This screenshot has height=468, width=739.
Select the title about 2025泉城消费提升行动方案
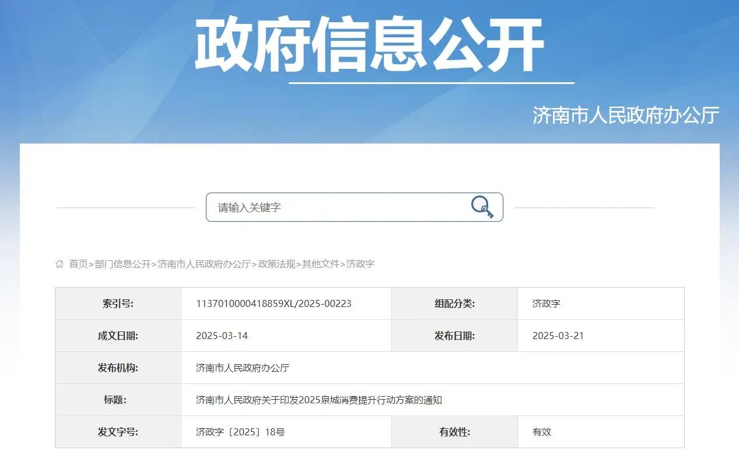click(x=319, y=400)
